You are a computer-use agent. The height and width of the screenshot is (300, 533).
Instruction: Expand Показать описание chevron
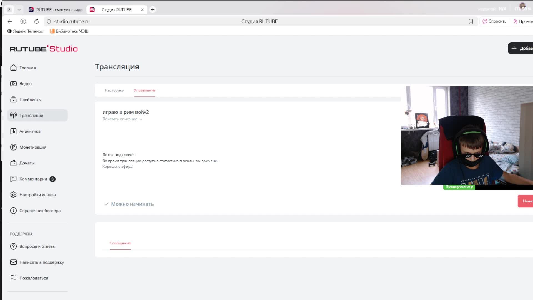(141, 119)
